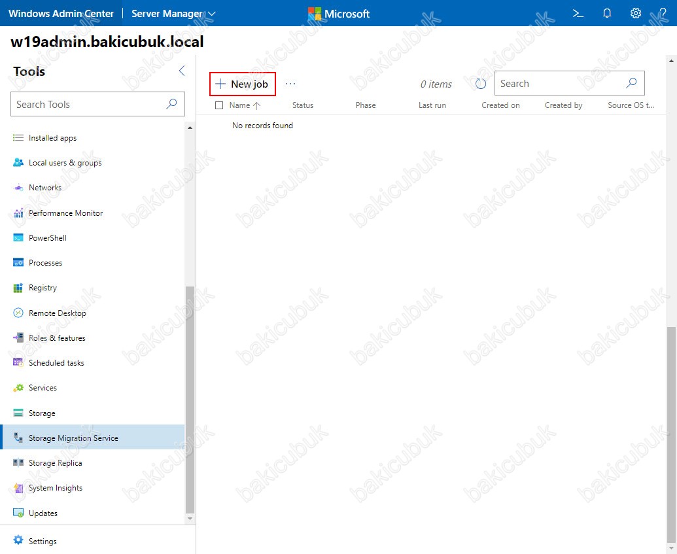Open the notifications bell
This screenshot has width=677, height=554.
(607, 13)
